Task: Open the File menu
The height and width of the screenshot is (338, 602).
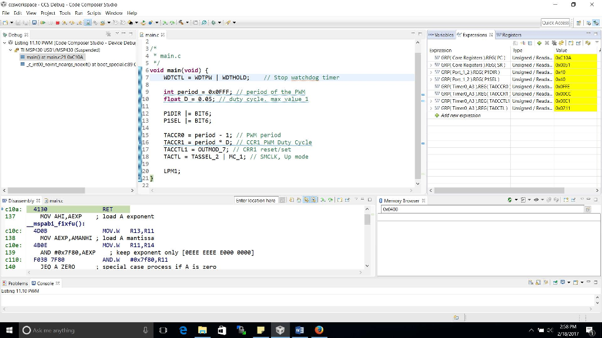Action: click(6, 13)
